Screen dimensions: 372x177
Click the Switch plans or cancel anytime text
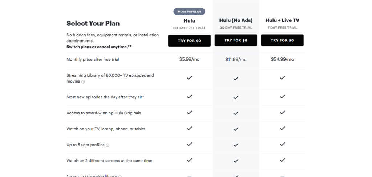tap(99, 47)
